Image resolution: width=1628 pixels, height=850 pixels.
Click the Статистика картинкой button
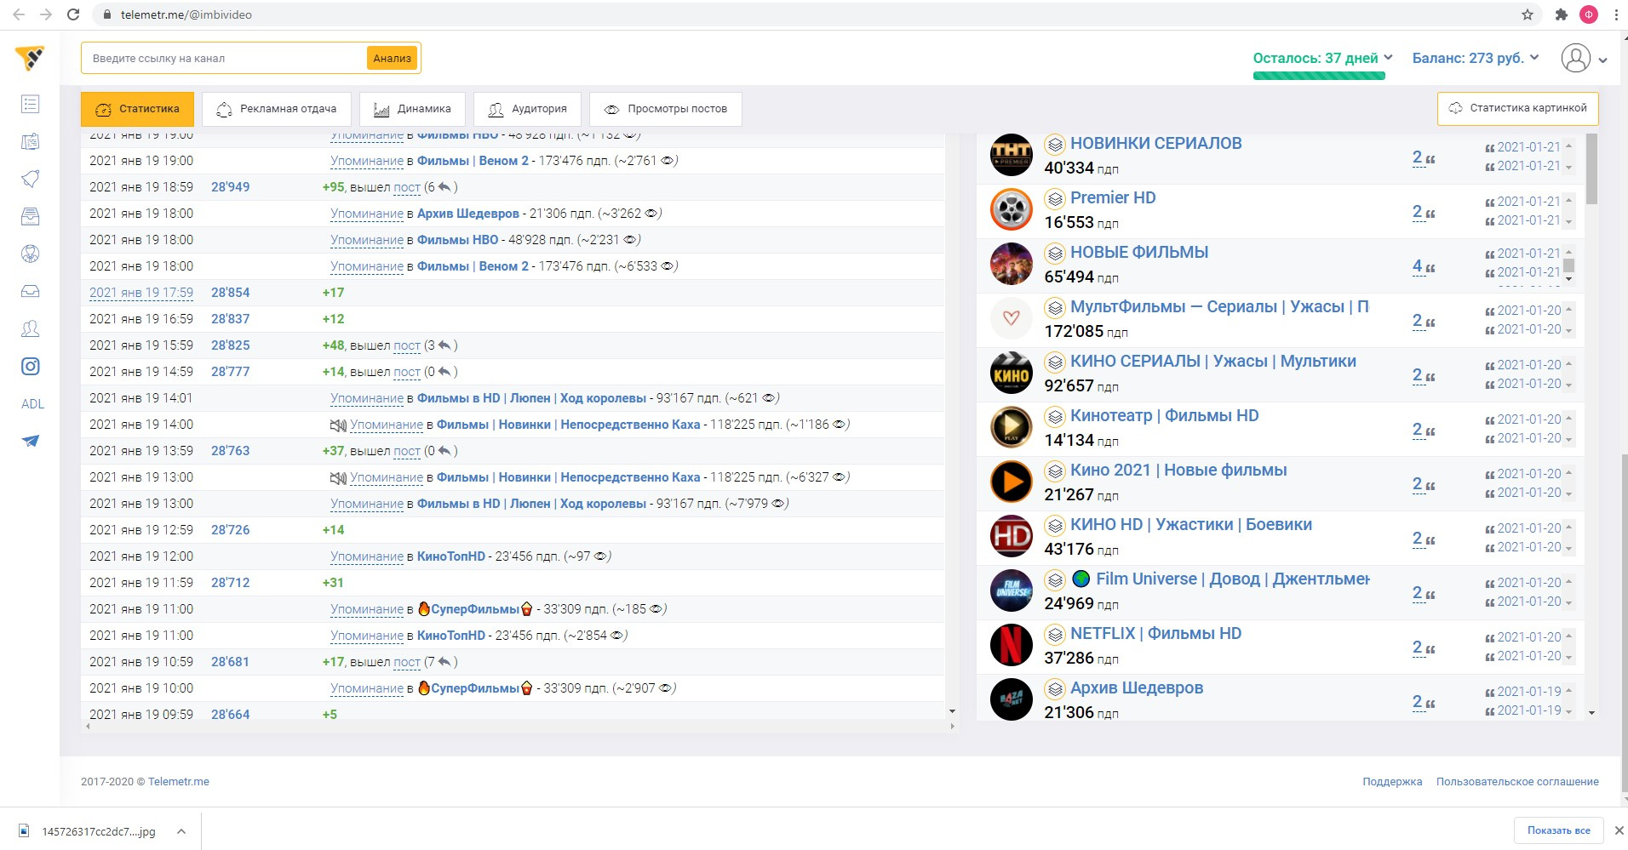coord(1517,108)
